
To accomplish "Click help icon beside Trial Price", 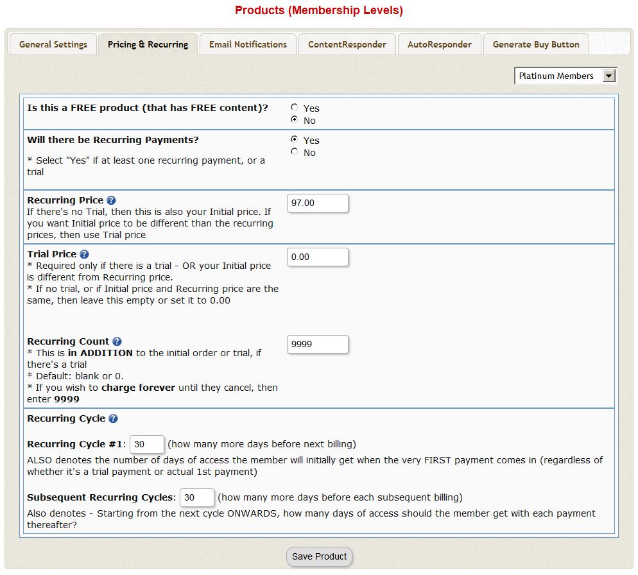I will click(84, 255).
